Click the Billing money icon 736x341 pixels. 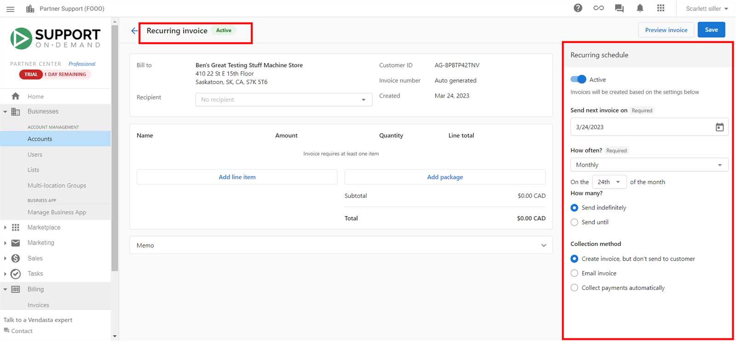(x=16, y=290)
